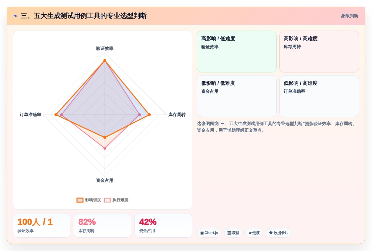Image resolution: width=372 pixels, height=251 pixels.
Task: Select the Chart.js tag chip
Action: point(209,233)
